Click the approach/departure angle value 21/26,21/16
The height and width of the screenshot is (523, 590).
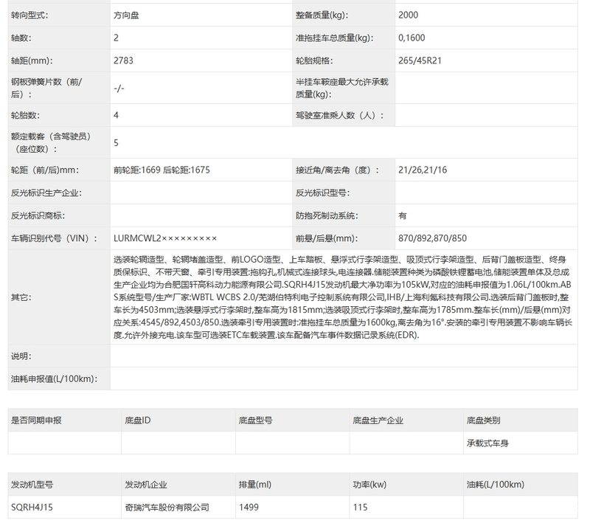click(423, 170)
